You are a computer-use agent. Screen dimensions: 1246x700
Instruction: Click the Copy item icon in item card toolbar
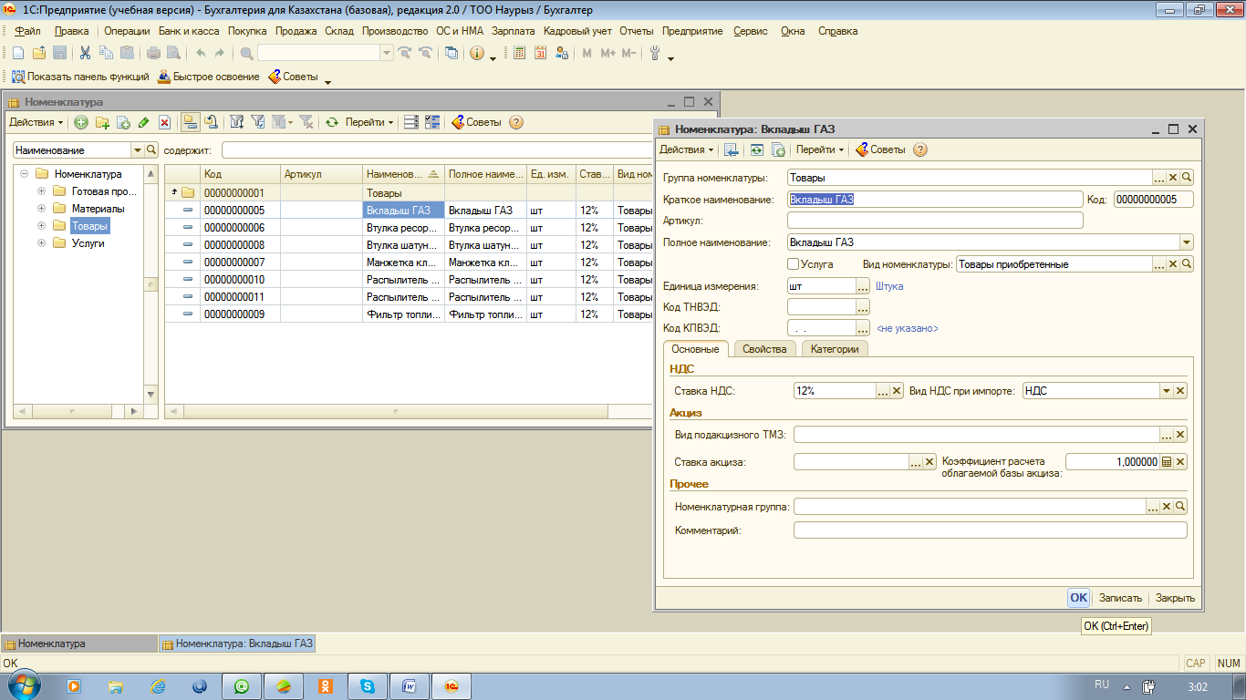tap(778, 149)
